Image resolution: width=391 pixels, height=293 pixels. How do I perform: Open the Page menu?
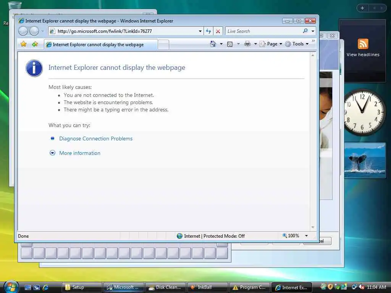271,44
